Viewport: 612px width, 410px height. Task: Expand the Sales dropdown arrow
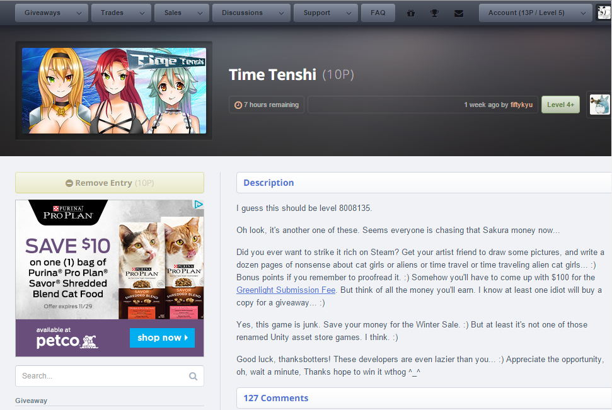tap(200, 13)
